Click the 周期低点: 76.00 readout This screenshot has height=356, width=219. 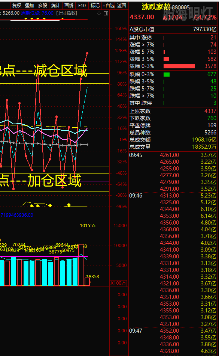coord(37,13)
